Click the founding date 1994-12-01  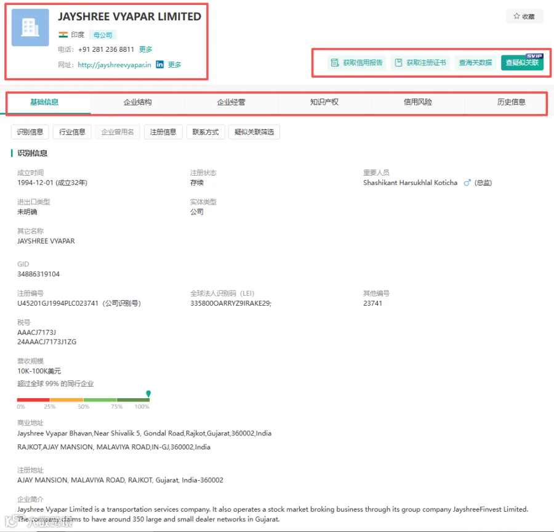35,182
